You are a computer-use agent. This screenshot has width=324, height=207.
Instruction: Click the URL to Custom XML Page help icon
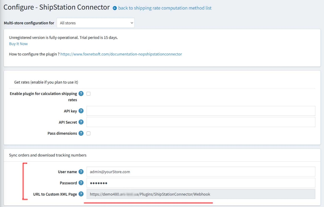point(81,194)
